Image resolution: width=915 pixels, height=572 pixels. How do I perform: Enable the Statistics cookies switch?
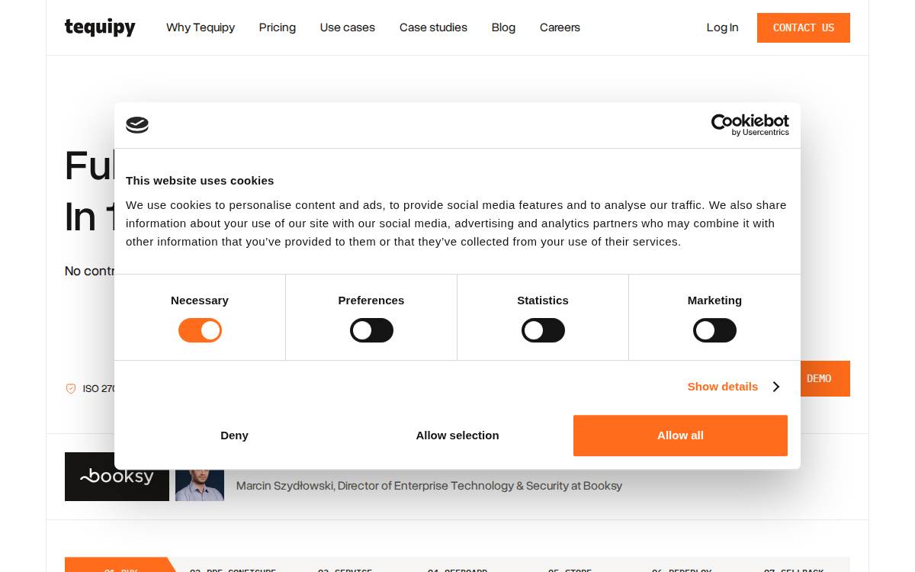(x=543, y=330)
